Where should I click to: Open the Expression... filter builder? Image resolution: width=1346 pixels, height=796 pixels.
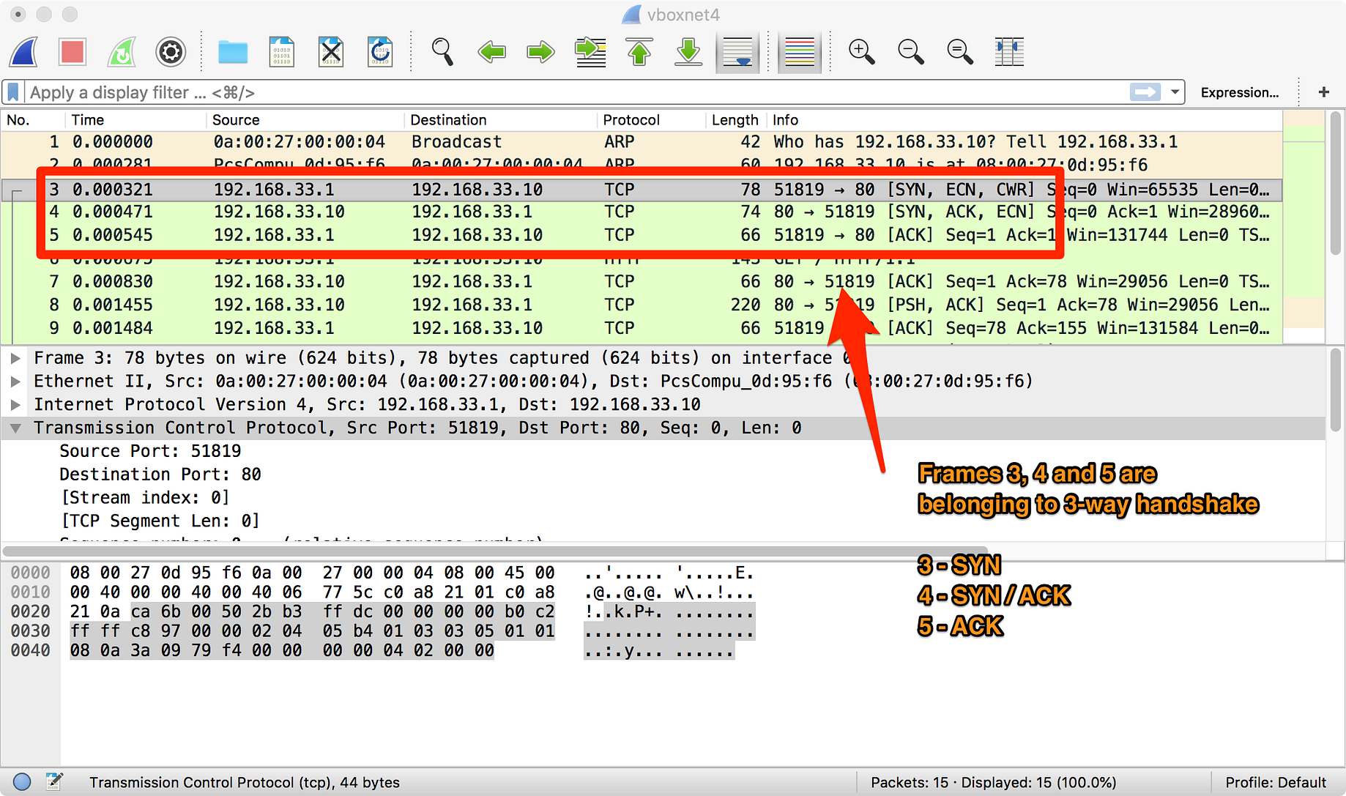tap(1239, 92)
